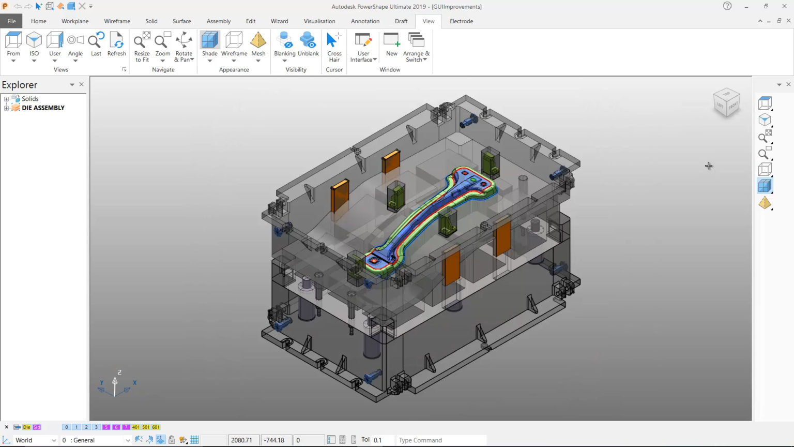Select level 5 in the levels bar
This screenshot has height=447, width=794.
(x=106, y=427)
